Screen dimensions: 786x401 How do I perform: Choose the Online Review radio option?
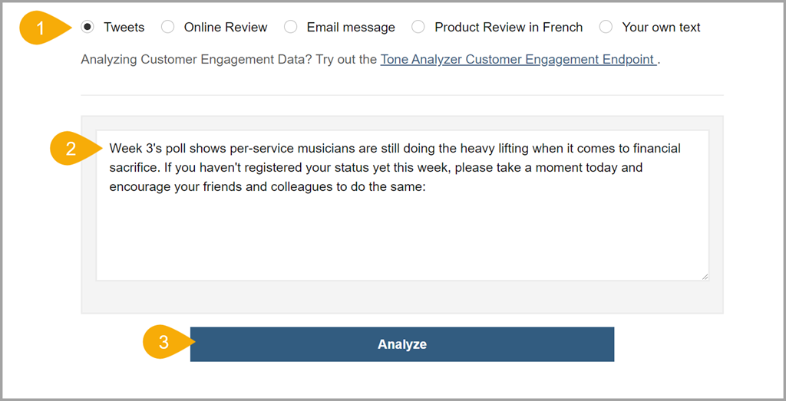pos(168,27)
